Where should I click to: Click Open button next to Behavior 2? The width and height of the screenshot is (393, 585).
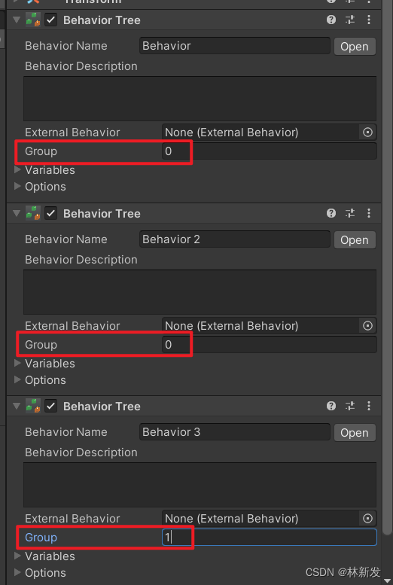[355, 240]
